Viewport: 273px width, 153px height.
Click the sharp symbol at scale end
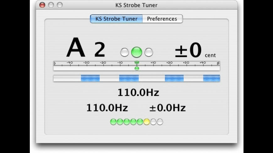[x=218, y=63]
